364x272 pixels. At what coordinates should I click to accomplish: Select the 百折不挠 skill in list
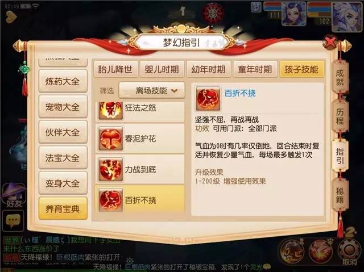click(140, 200)
